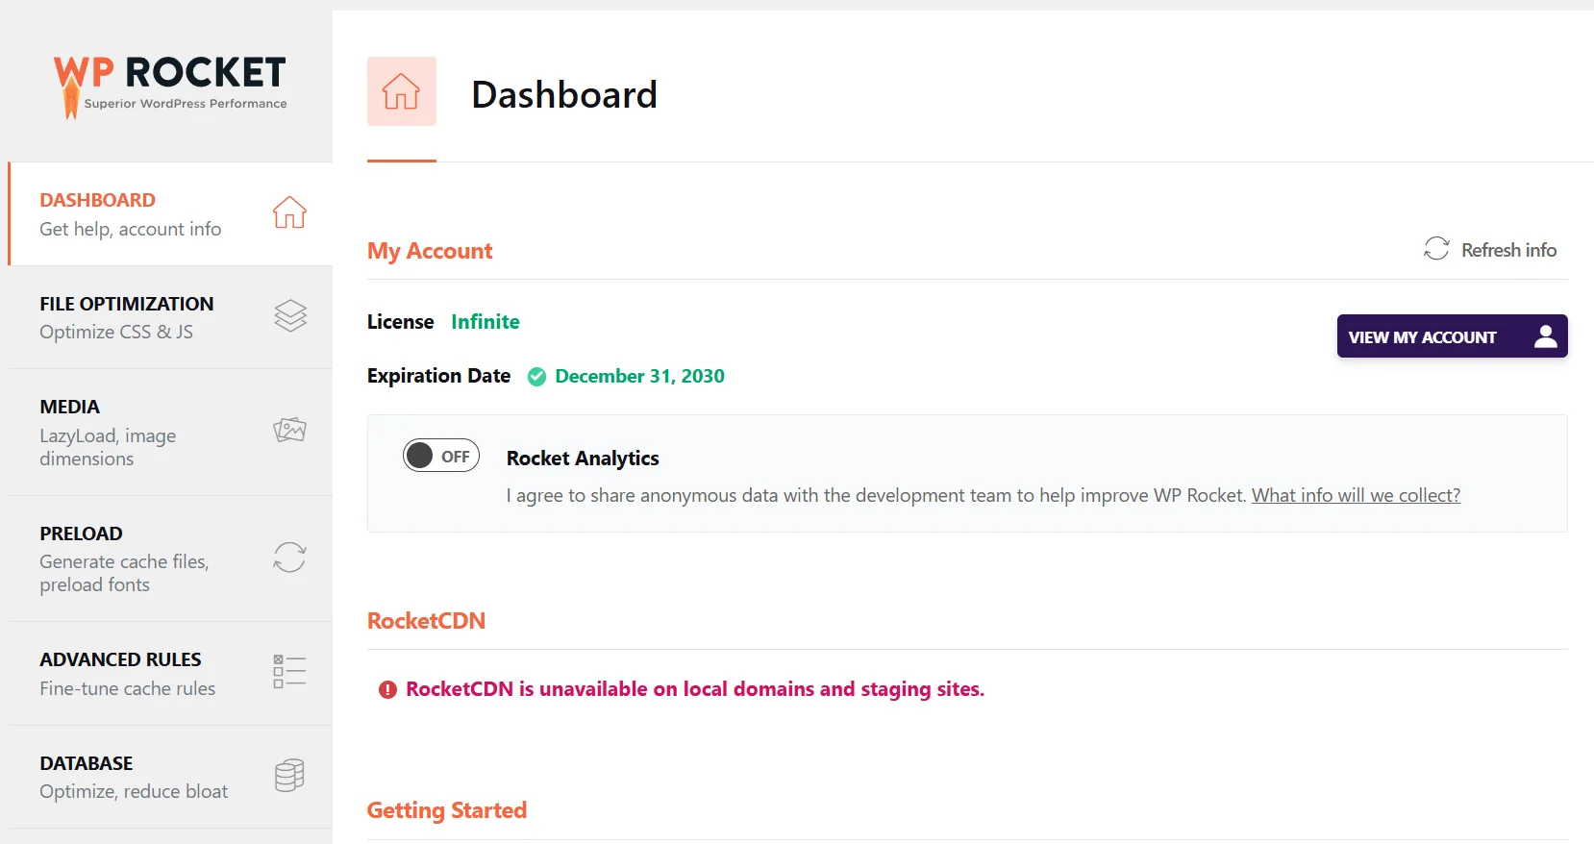
Task: Click the Dashboard header house icon
Action: (402, 91)
